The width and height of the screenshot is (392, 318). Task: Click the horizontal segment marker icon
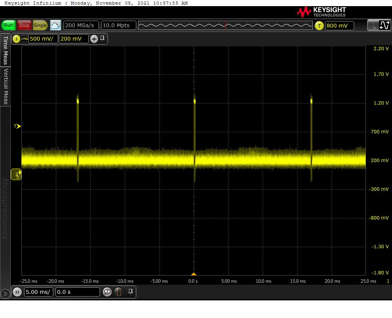coord(119,292)
